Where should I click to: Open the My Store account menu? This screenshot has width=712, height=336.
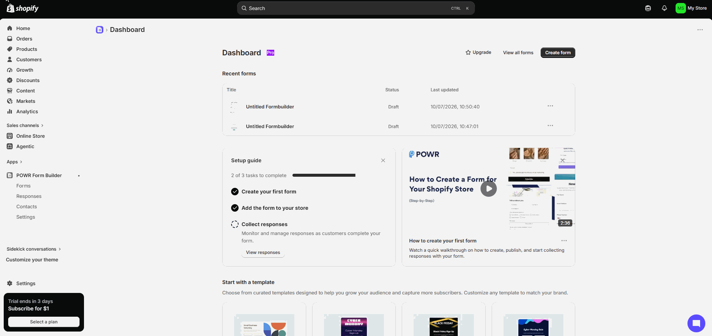tap(691, 8)
